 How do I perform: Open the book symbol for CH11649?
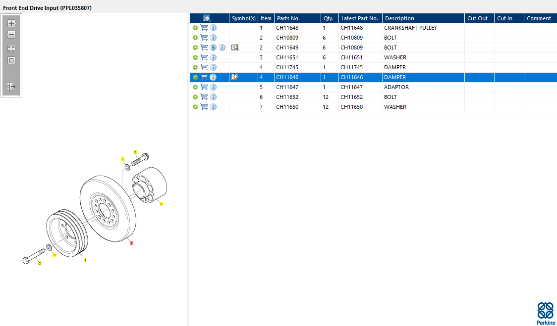[234, 47]
